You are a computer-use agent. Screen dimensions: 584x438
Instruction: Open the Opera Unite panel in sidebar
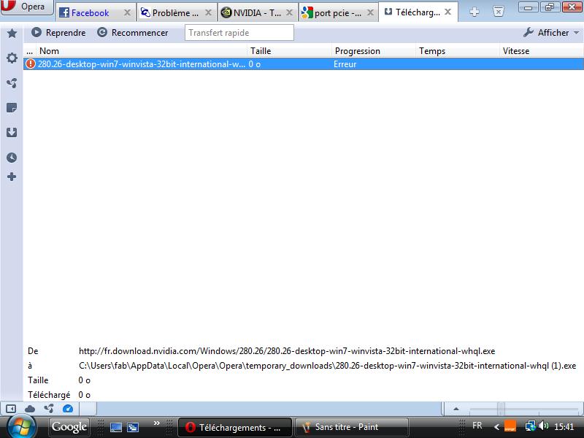point(12,83)
